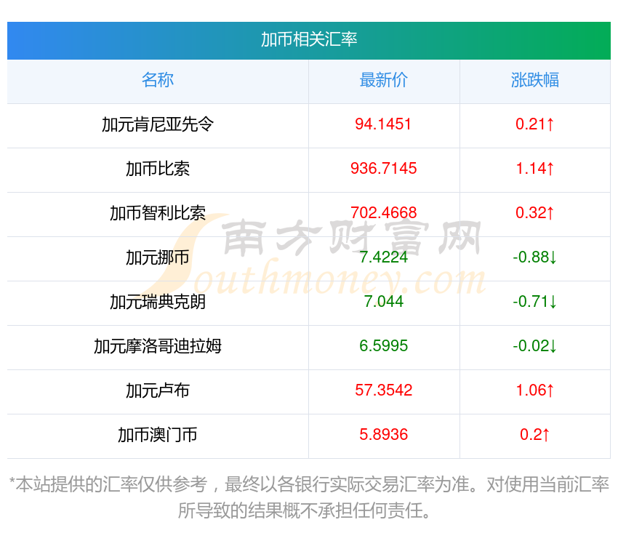Click the table title 加币相关汇率

pyautogui.click(x=309, y=39)
